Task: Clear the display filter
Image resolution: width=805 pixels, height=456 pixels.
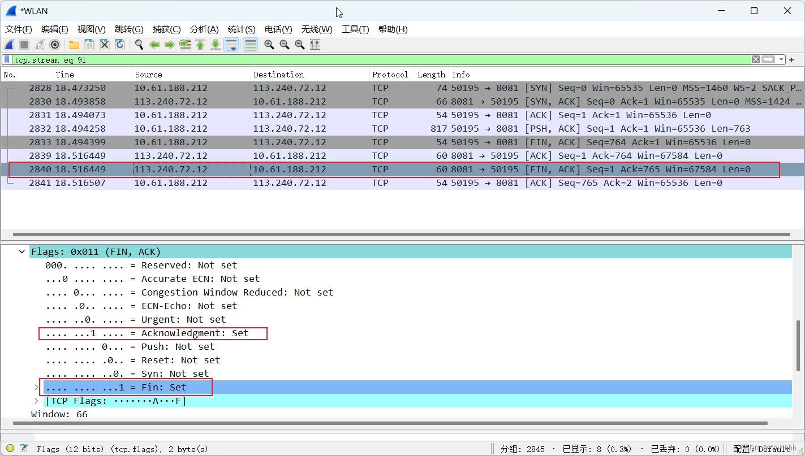Action: 756,59
